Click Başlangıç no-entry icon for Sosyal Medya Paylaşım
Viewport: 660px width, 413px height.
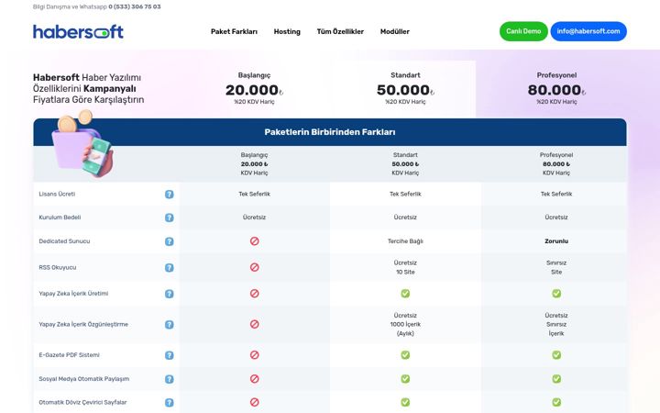(254, 379)
